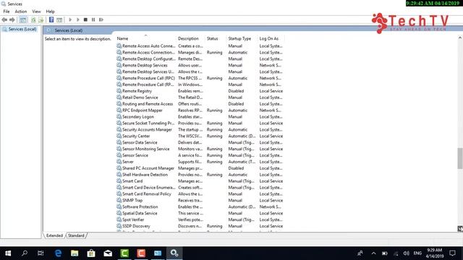Sort by the Log On As column header

[269, 38]
